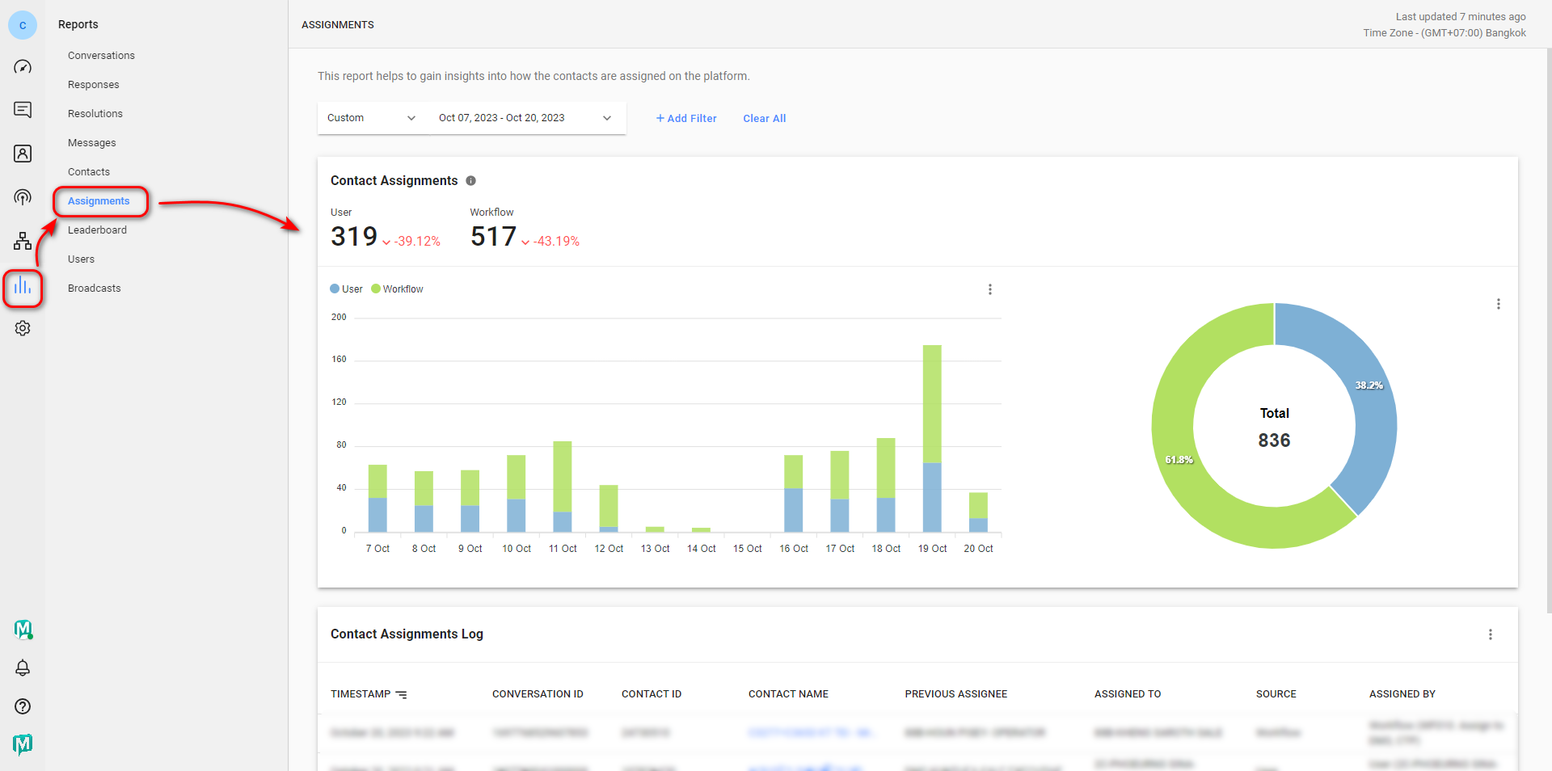The height and width of the screenshot is (771, 1552).
Task: Open the settings gear icon
Action: click(x=23, y=328)
